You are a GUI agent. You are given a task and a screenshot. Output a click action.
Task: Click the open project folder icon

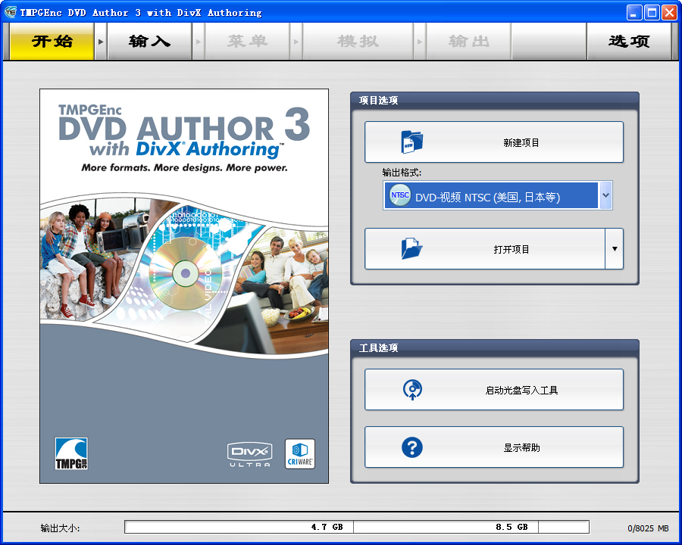(411, 248)
